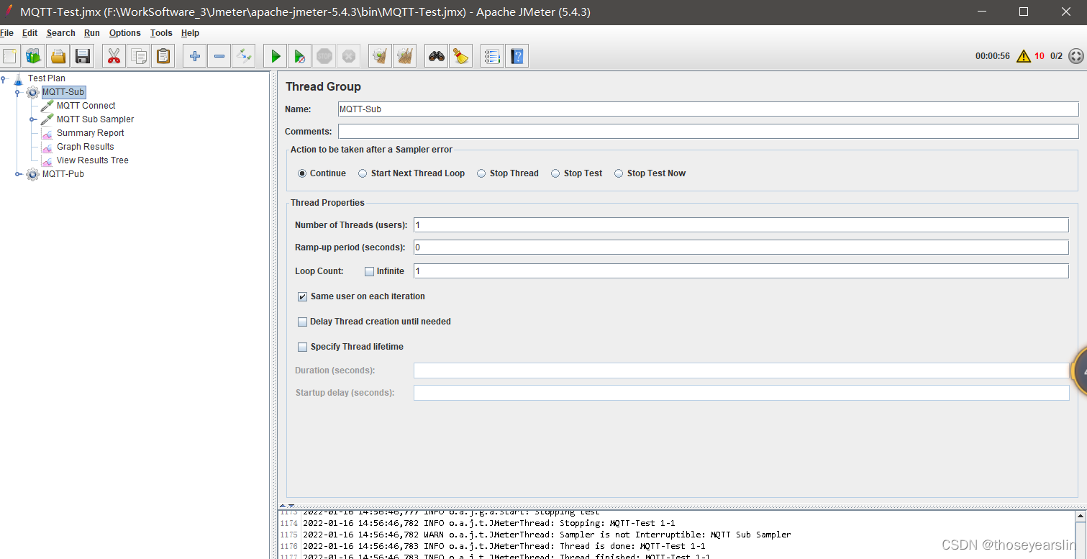This screenshot has height=559, width=1087.
Task: Select Stop Test Now radio button
Action: click(619, 173)
